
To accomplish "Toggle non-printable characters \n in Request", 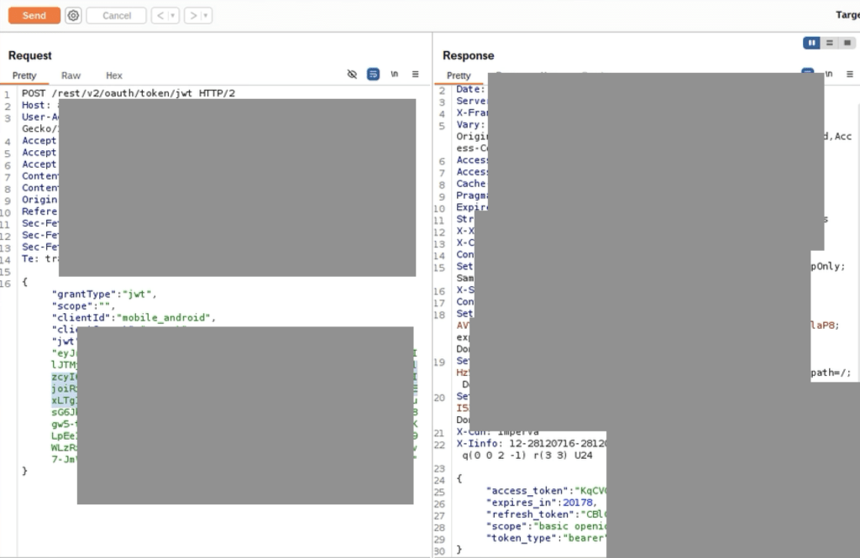I will (x=394, y=75).
